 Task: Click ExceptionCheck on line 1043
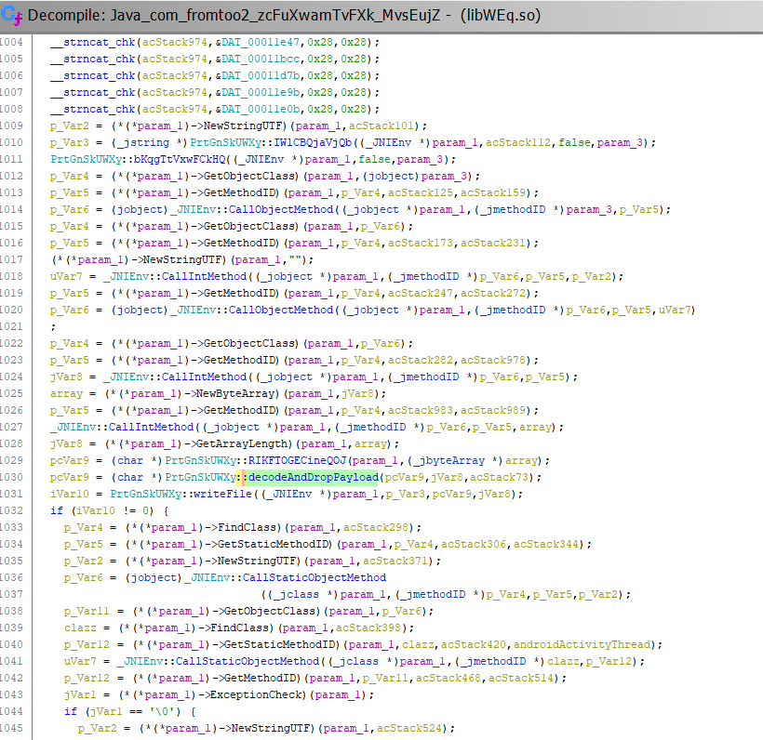(256, 694)
